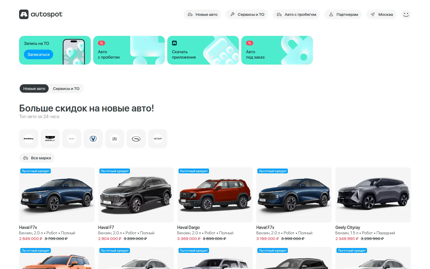Viewport: 430px width, 269px height.
Task: Open the red Haval Dargo car photo
Action: (x=215, y=195)
